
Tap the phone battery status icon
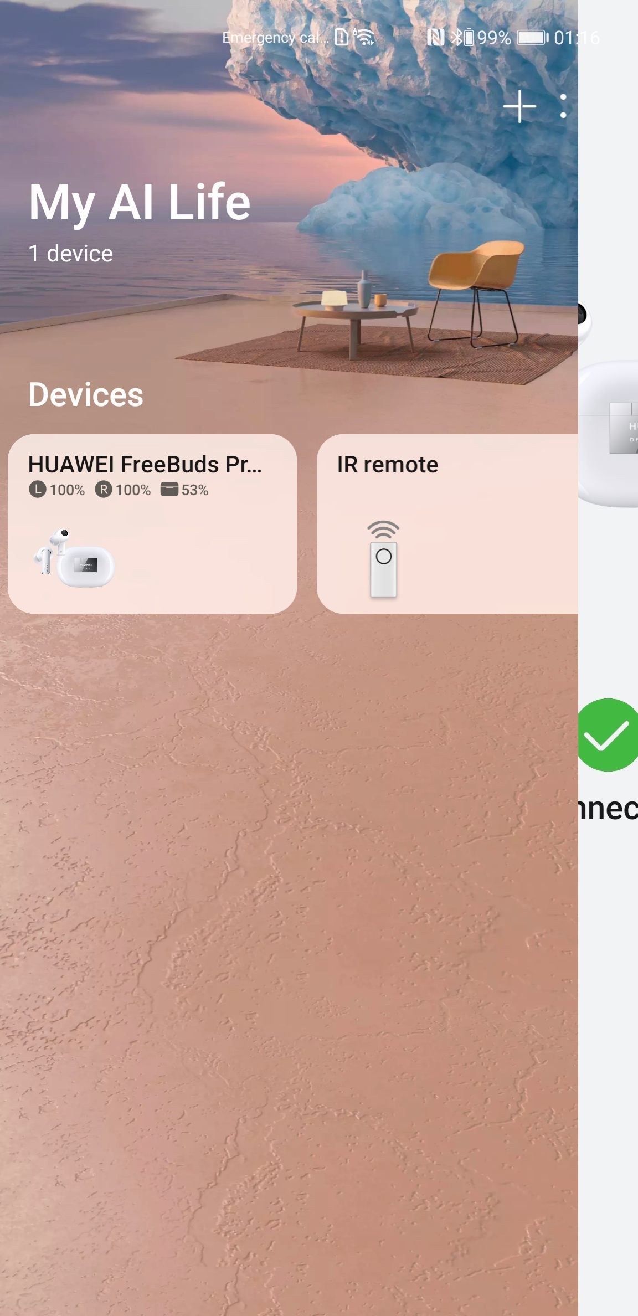[x=533, y=38]
